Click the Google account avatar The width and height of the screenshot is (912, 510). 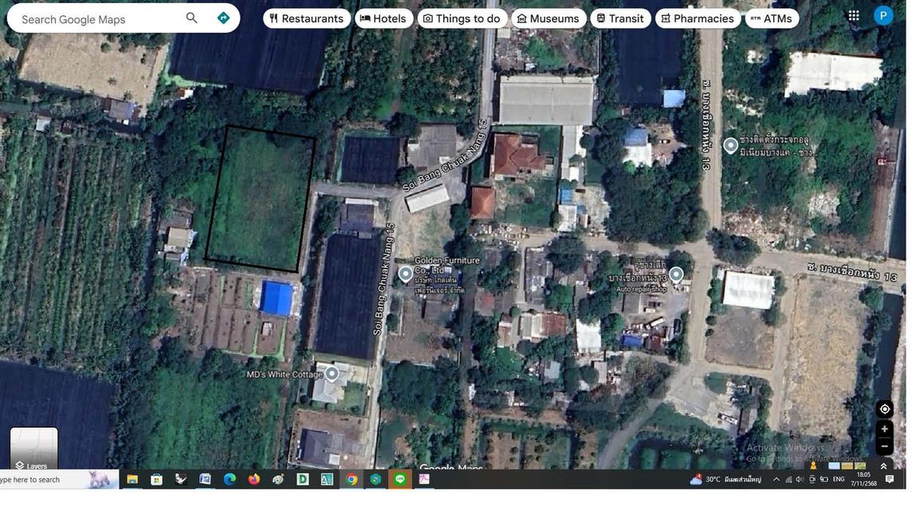point(883,16)
